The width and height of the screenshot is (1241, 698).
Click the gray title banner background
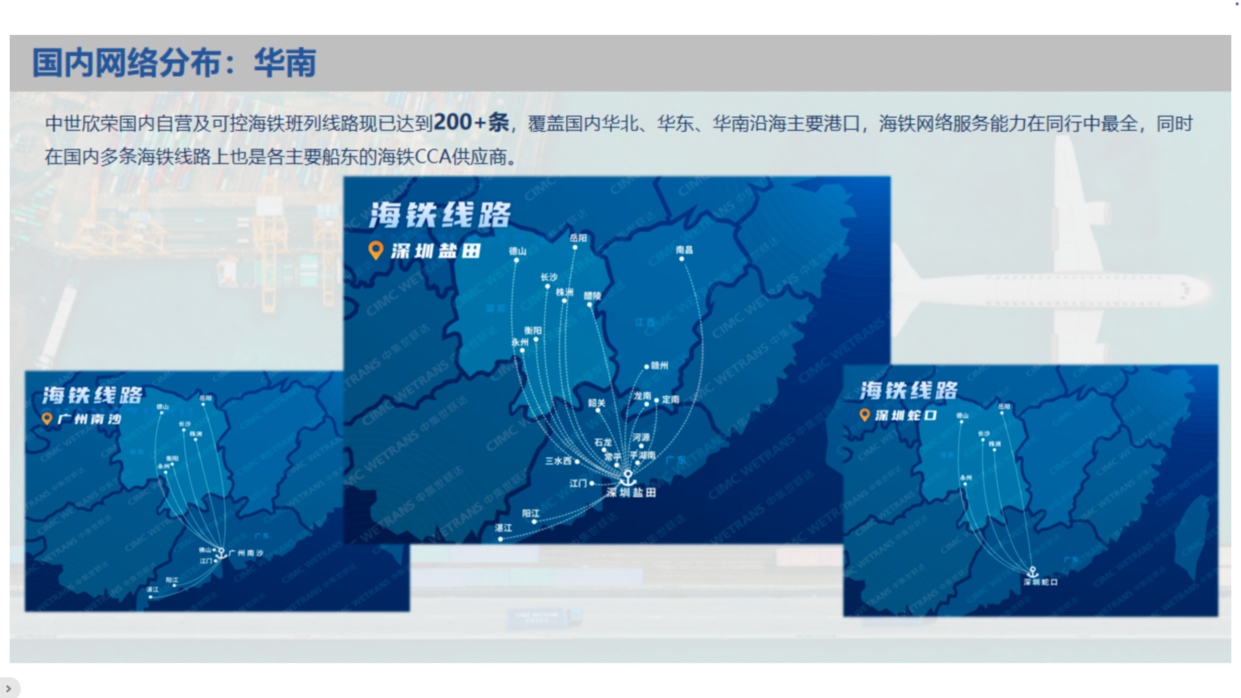click(x=776, y=63)
